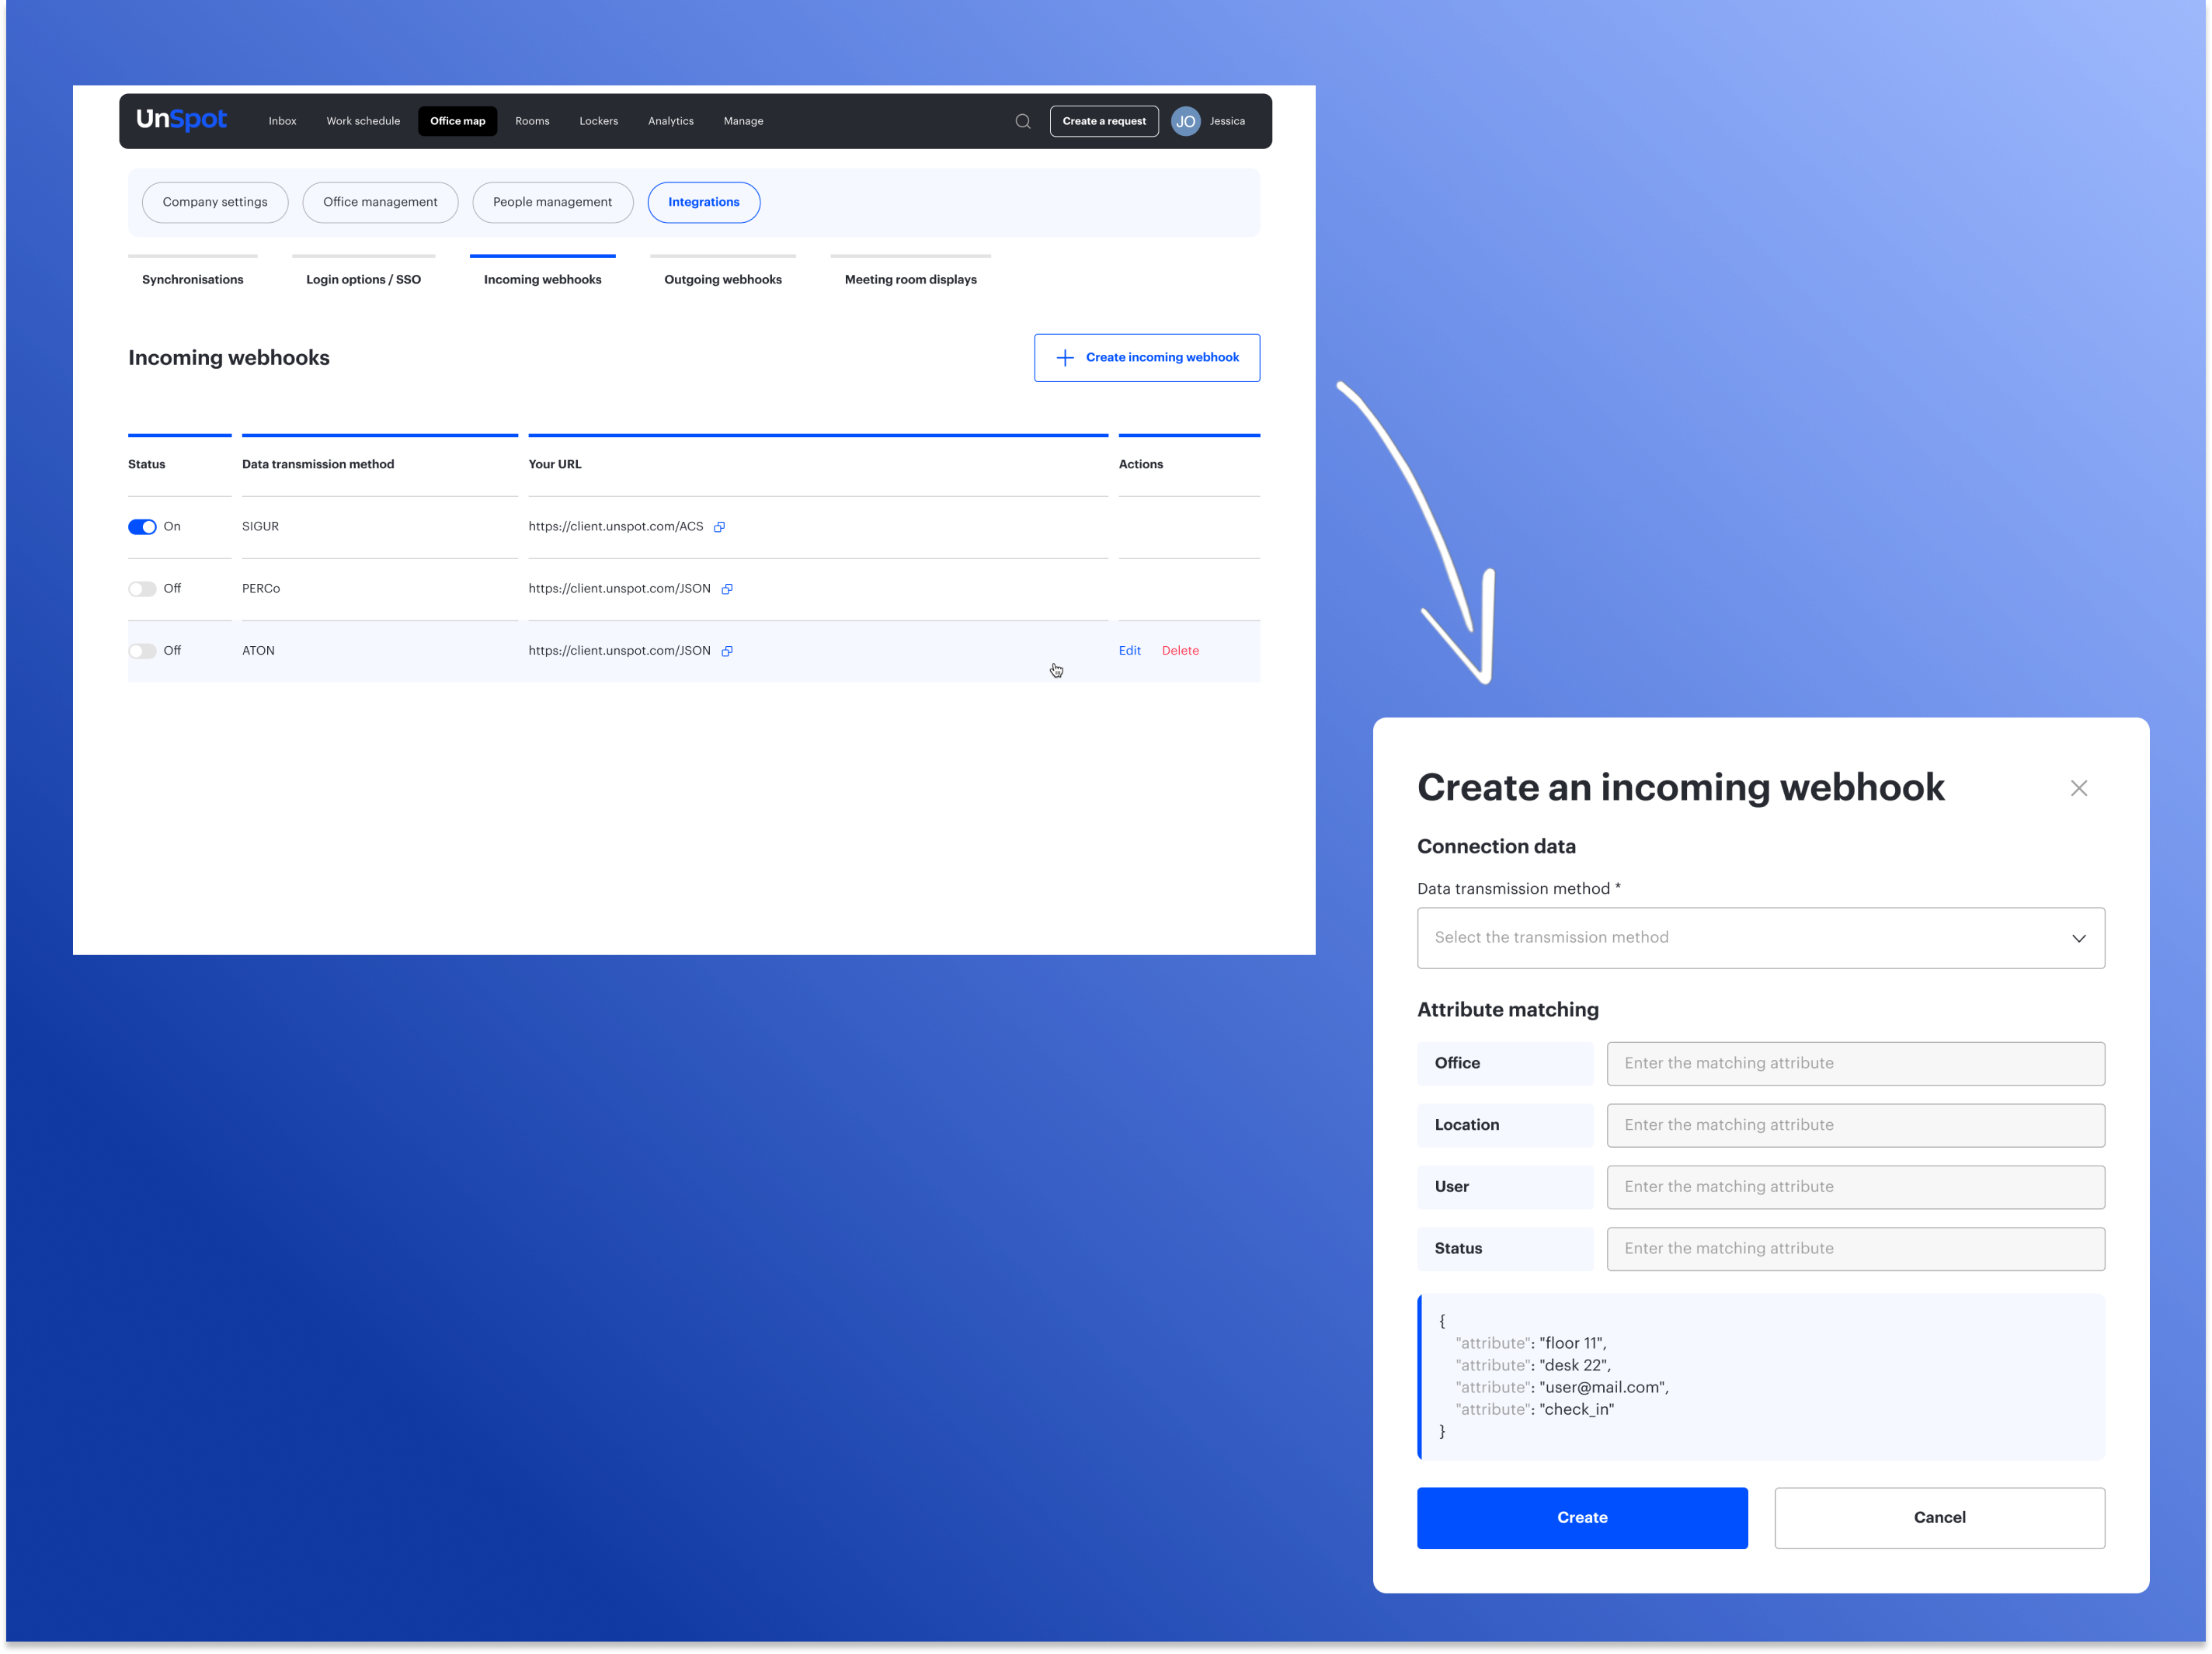The width and height of the screenshot is (2212, 1654).
Task: Click Cancel in the webhook dialog
Action: point(1939,1518)
